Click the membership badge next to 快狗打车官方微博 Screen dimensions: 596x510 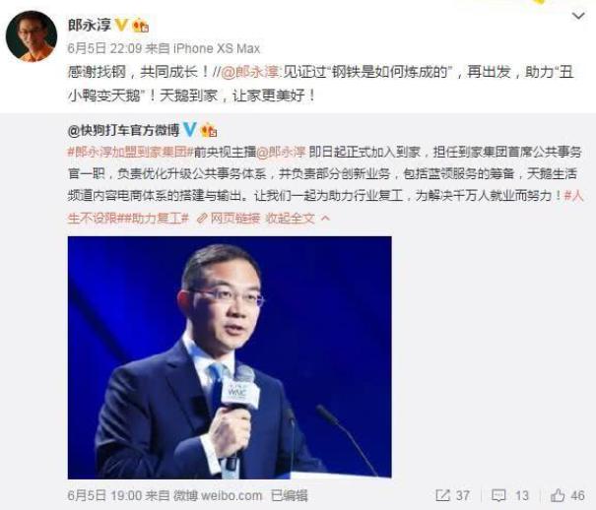click(209, 130)
